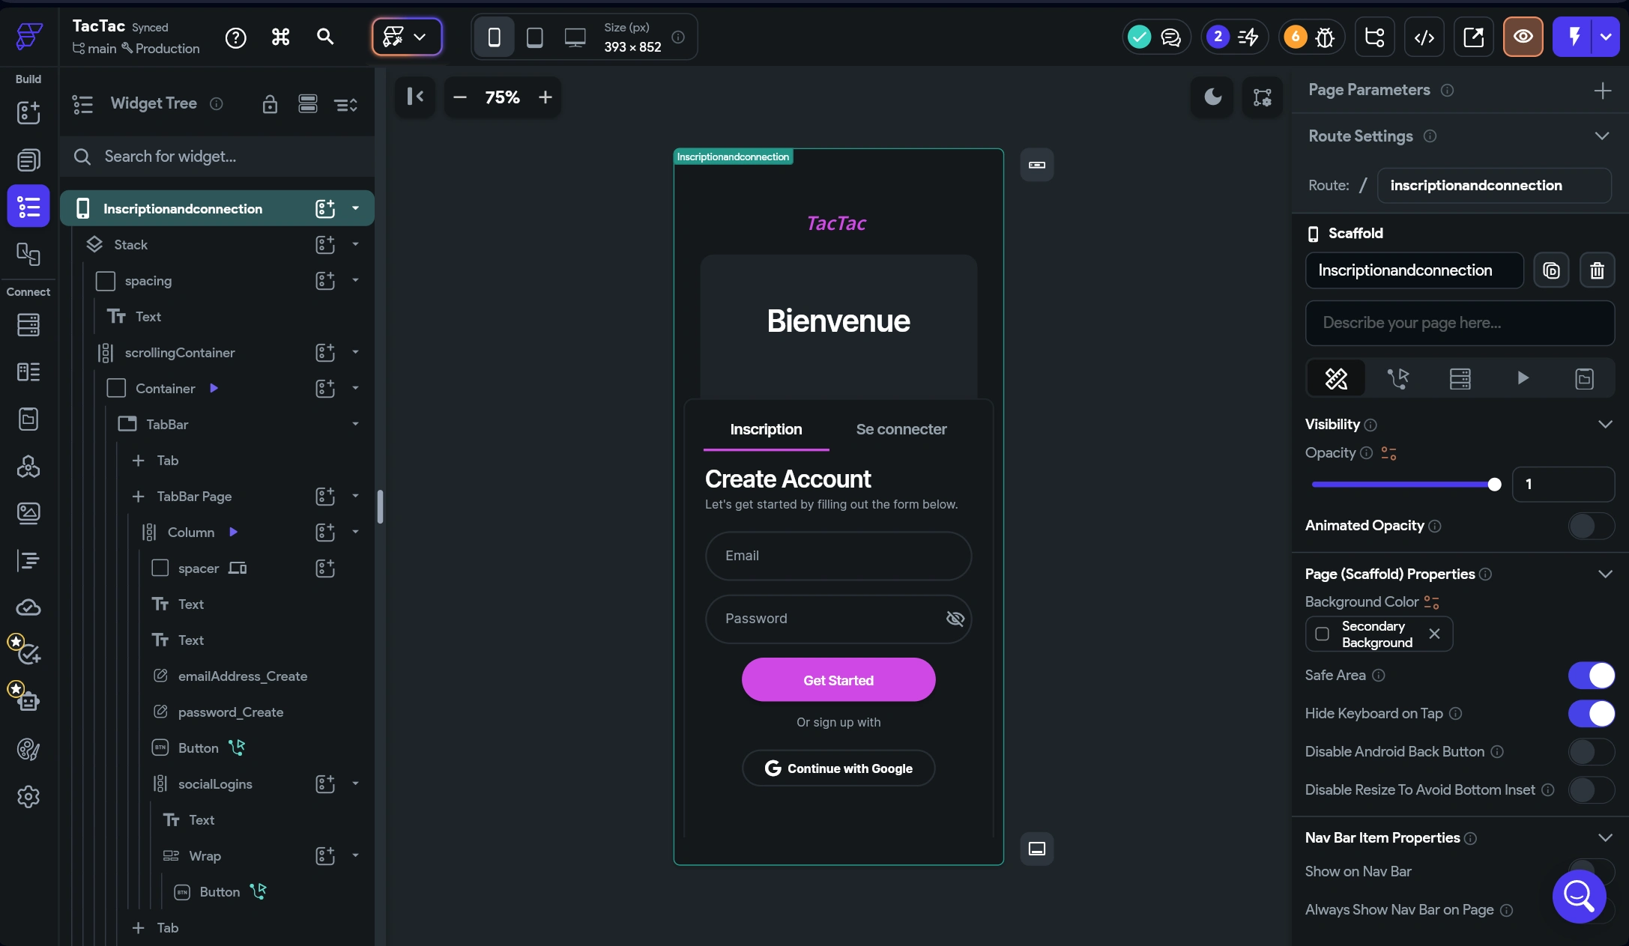This screenshot has width=1629, height=946.
Task: Turn off Hide Keyboard on Tap
Action: pos(1591,714)
